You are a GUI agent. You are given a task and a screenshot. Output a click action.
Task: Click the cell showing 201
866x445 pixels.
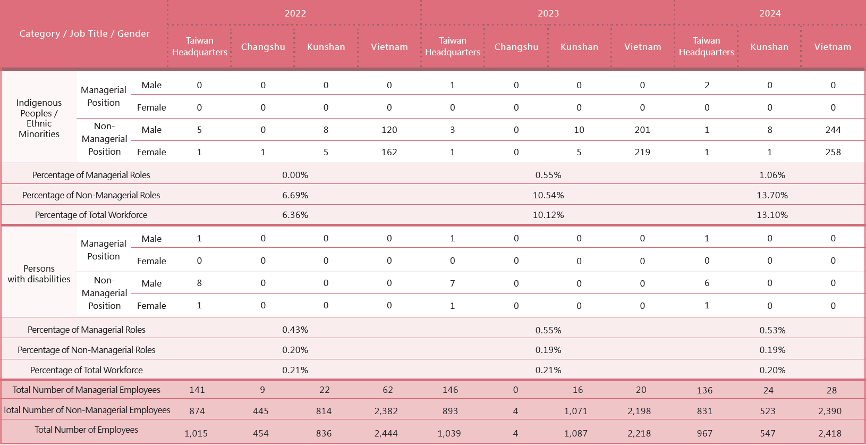642,130
